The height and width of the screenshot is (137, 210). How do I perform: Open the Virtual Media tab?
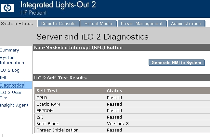point(98,23)
